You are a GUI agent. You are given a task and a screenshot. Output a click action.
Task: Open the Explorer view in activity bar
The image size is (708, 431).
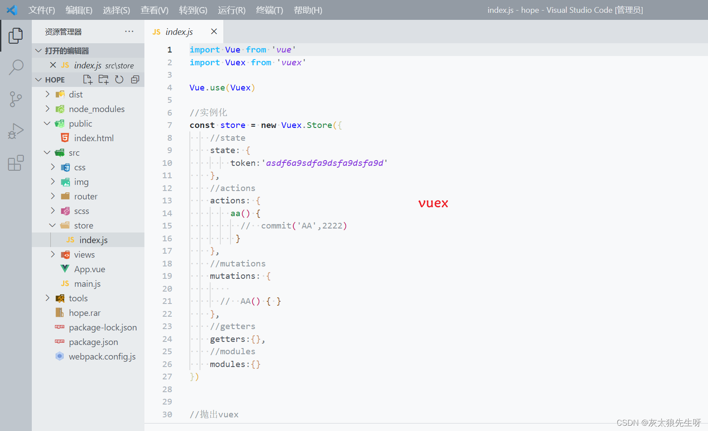(x=16, y=35)
